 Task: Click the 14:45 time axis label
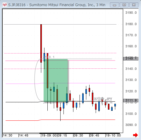click(x=24, y=135)
